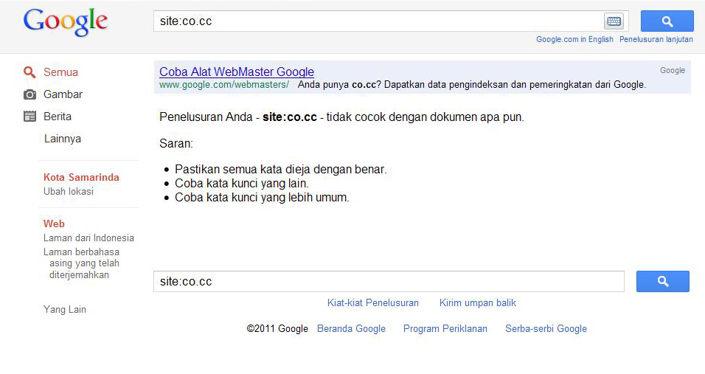The width and height of the screenshot is (705, 374).
Task: Select the Web filter option
Action: click(54, 224)
